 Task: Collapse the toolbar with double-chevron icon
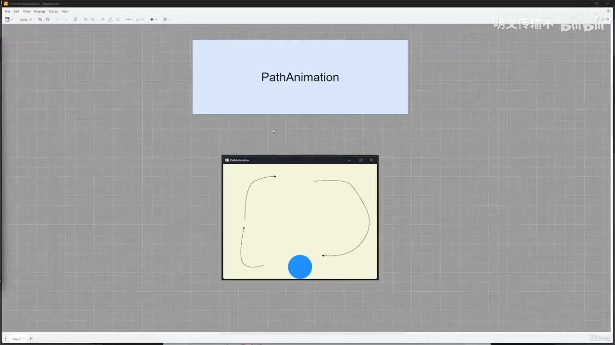[x=607, y=19]
